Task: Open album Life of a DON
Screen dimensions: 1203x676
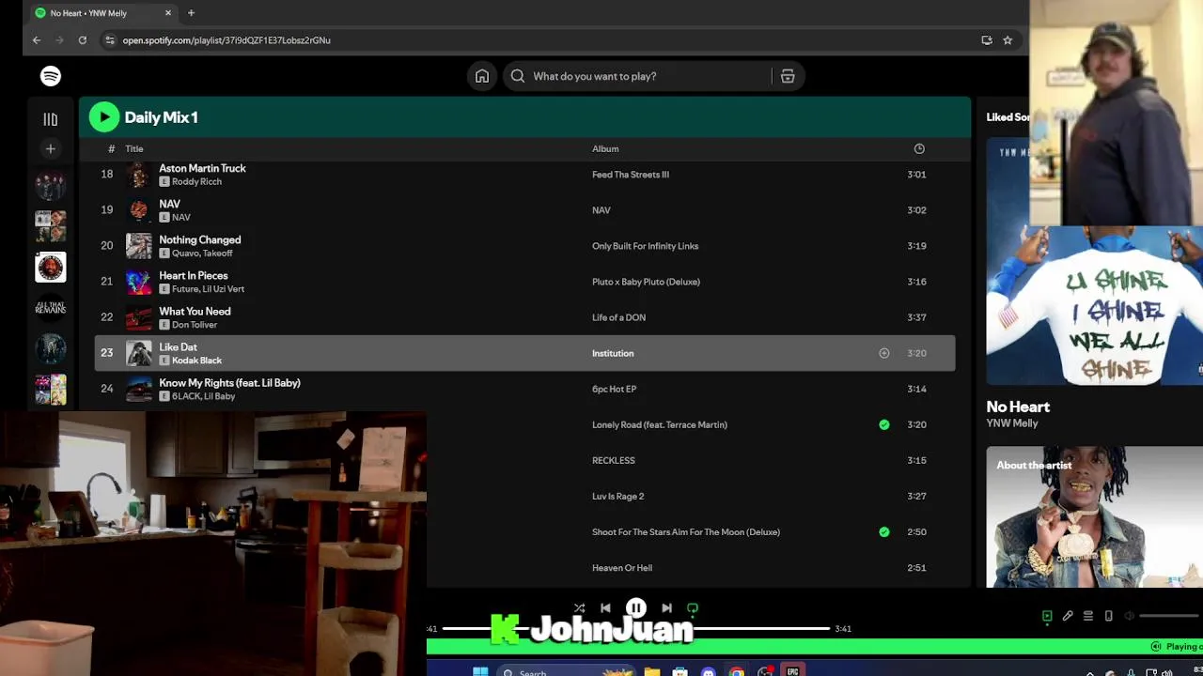Action: tap(618, 317)
